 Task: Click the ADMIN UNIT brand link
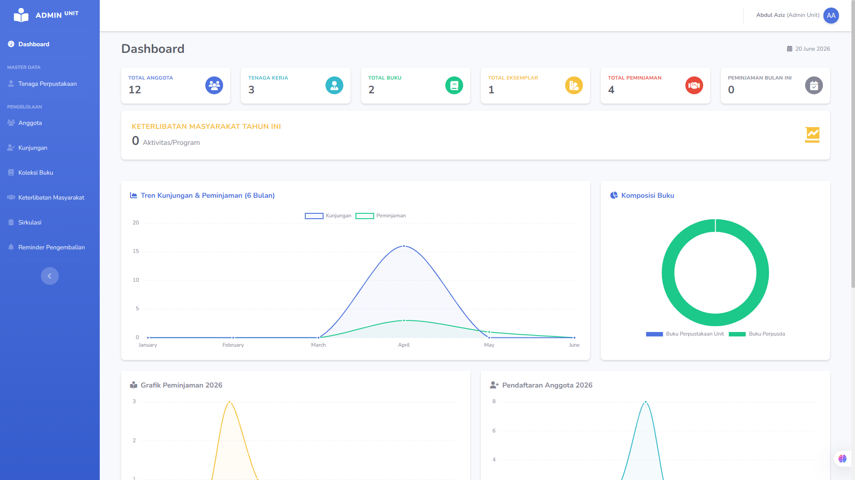(50, 16)
